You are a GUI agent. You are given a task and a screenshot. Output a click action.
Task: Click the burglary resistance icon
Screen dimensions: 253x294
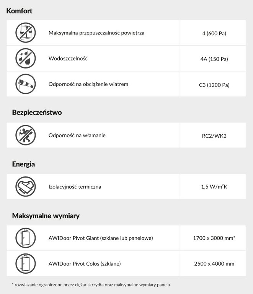(25, 135)
